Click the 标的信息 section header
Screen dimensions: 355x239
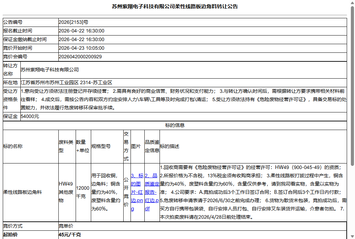click(x=175, y=125)
